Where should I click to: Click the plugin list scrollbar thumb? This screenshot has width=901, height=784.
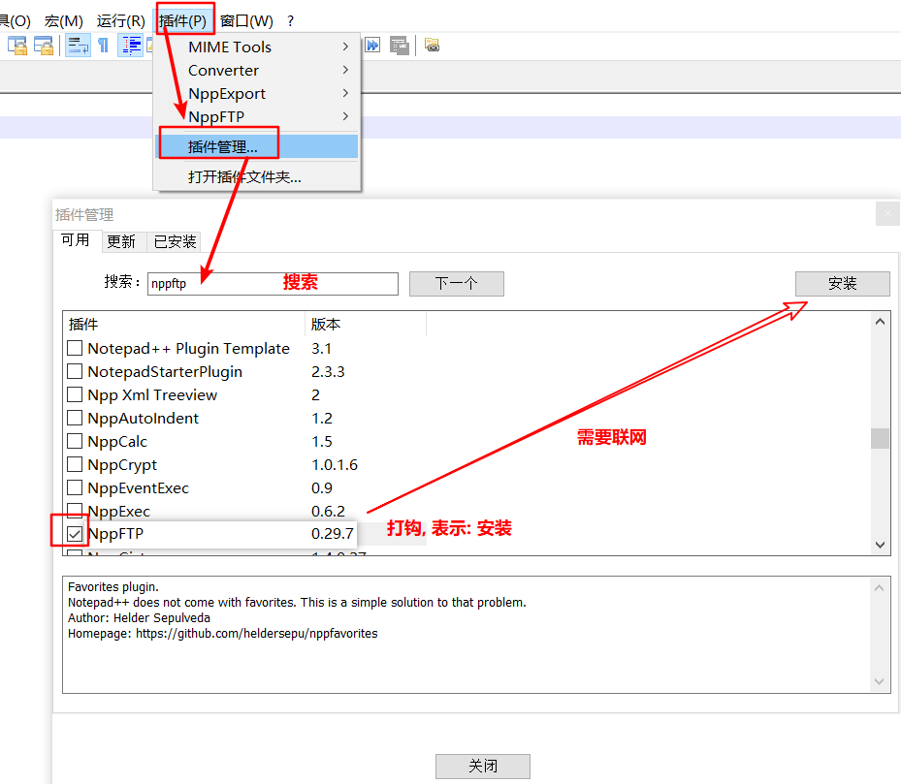pos(880,438)
